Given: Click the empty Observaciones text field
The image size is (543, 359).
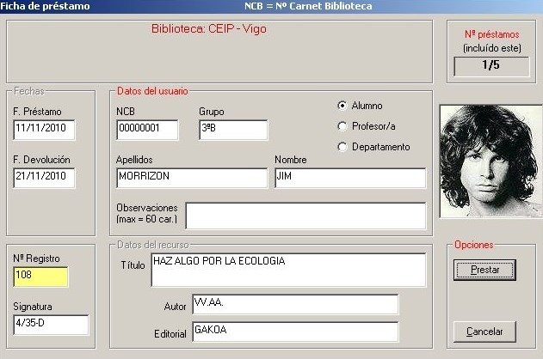Looking at the screenshot, I should [x=305, y=216].
